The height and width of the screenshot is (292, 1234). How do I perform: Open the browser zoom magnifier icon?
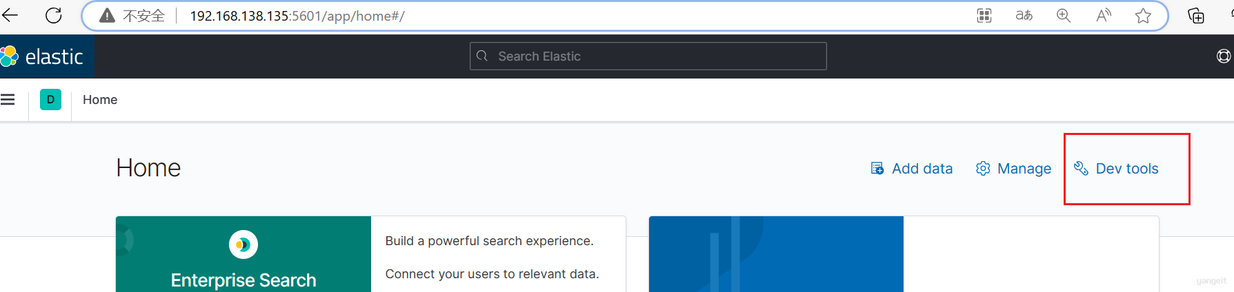point(1064,16)
